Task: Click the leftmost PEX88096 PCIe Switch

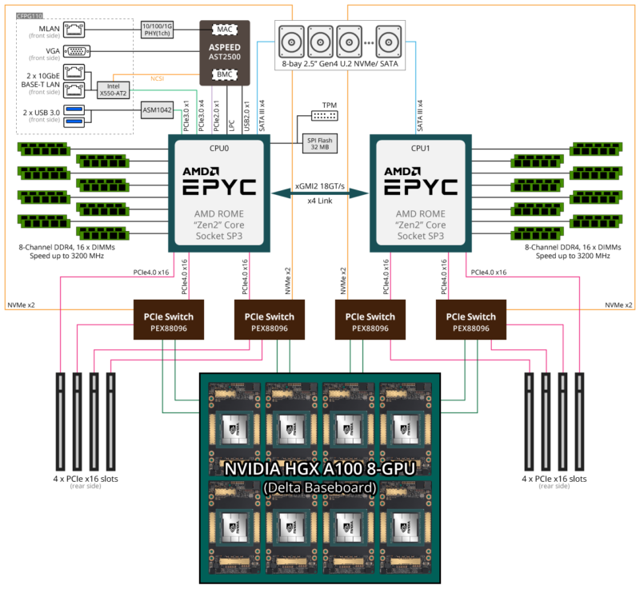Action: [168, 319]
